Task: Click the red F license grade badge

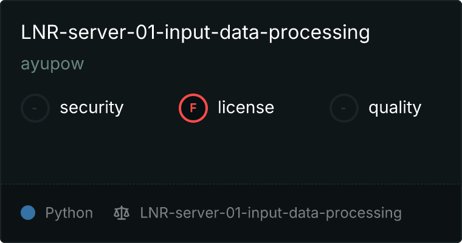Action: 193,108
